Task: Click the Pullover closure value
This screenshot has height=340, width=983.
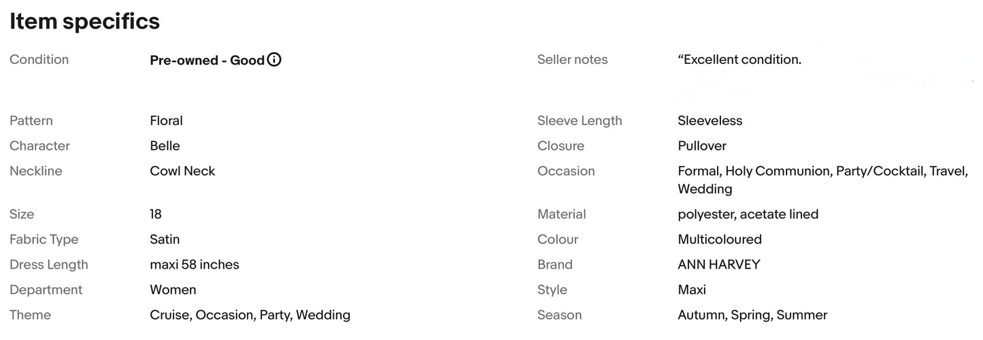Action: [702, 146]
